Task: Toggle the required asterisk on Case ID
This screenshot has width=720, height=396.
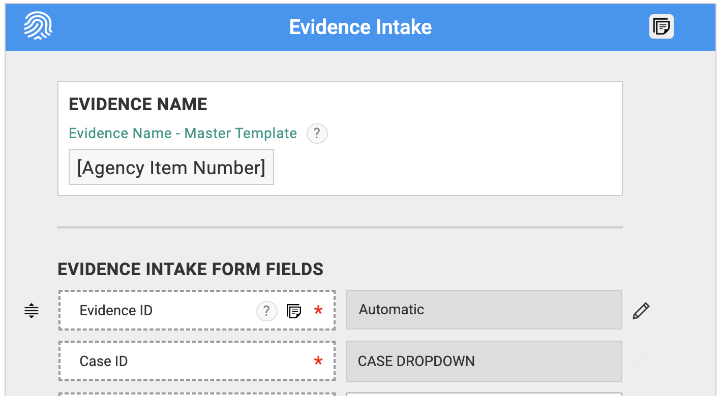Action: tap(318, 362)
